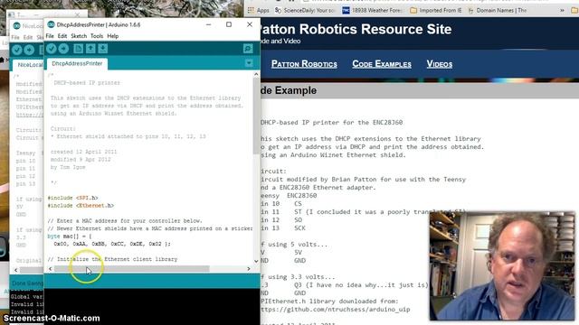Open Domain Names bookmark
The width and height of the screenshot is (579, 325).
[x=498, y=10]
